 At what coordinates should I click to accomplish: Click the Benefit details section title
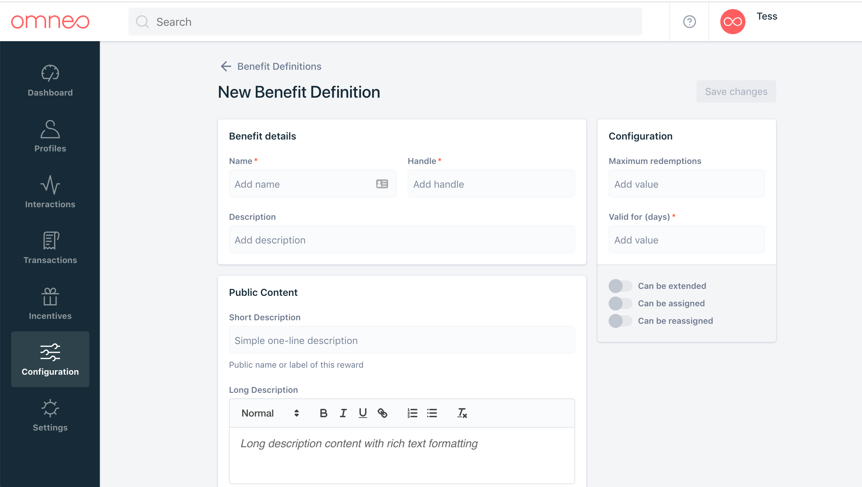(x=262, y=136)
